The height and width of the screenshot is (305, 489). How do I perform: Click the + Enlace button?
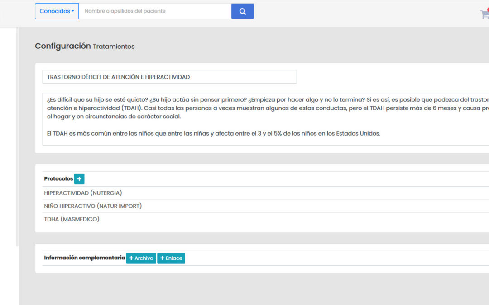171,258
